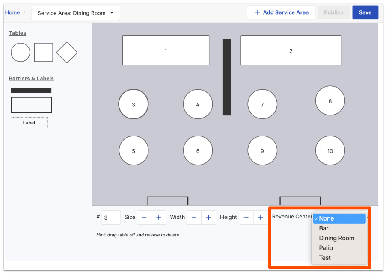Pick the outlined rectangle barrier
This screenshot has height=274, width=386.
(x=31, y=105)
